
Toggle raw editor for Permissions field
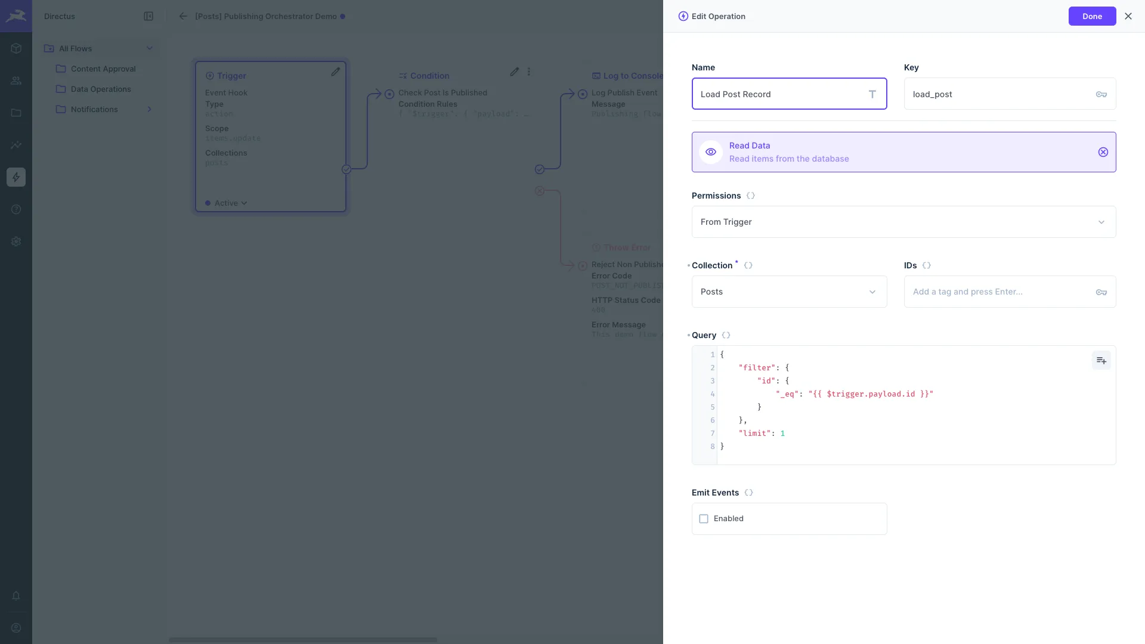coord(751,196)
